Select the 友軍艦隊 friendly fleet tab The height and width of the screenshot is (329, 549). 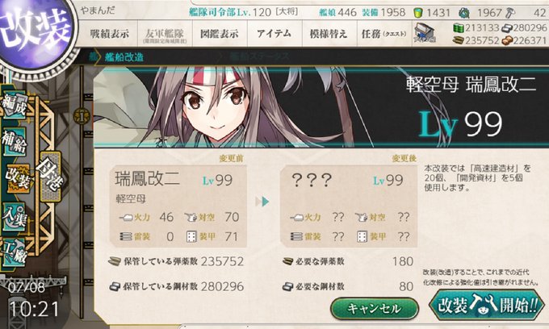(165, 34)
